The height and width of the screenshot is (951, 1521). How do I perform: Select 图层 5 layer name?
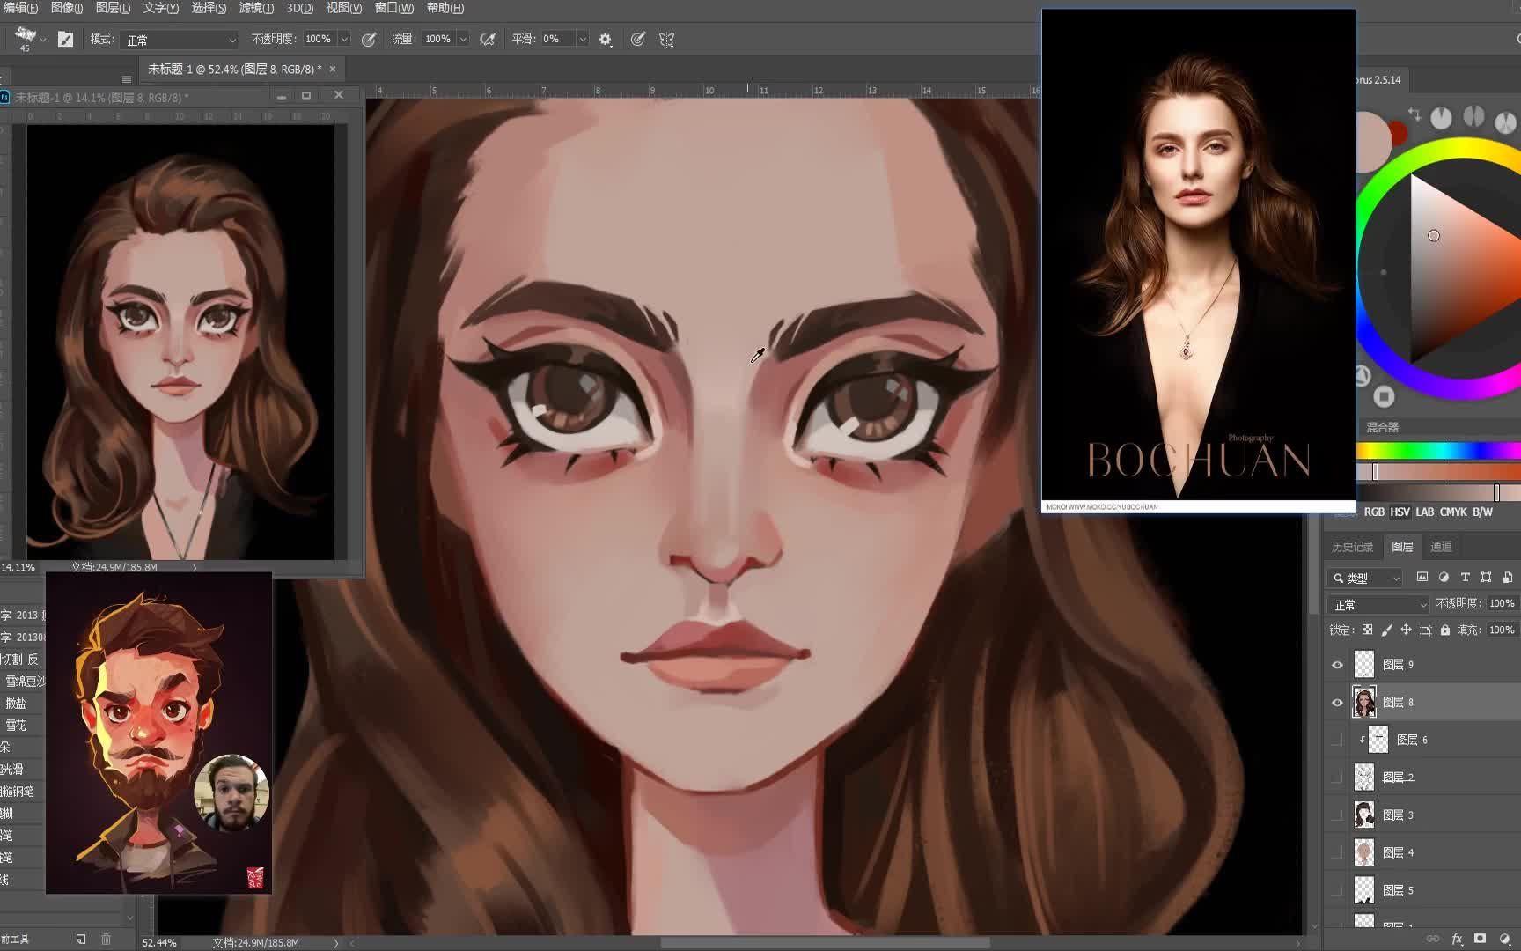click(1398, 890)
